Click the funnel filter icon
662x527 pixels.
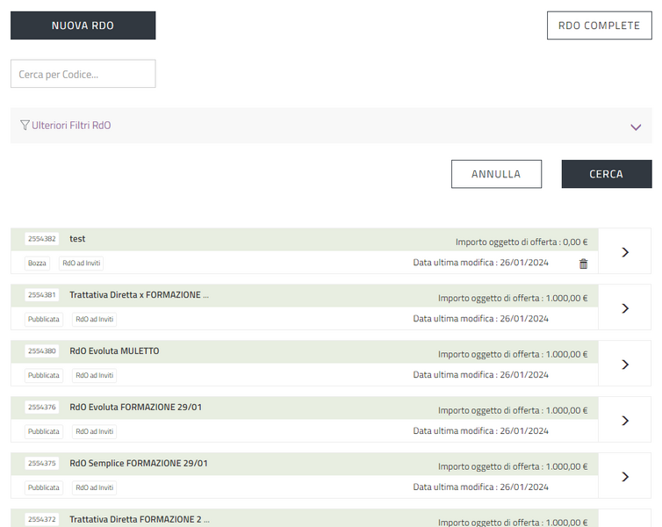click(25, 126)
